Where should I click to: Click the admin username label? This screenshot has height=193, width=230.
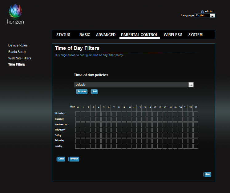[208, 11]
